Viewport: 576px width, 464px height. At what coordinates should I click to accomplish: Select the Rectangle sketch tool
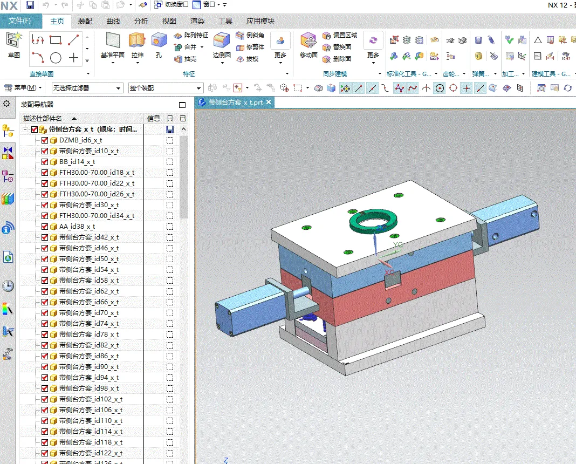click(x=56, y=40)
